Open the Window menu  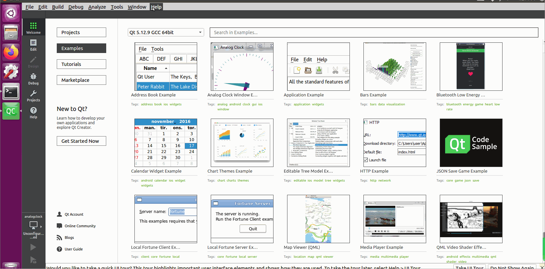[x=137, y=7]
